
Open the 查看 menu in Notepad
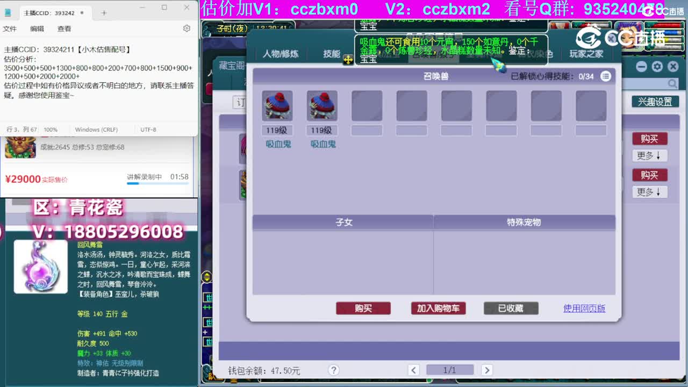(x=64, y=28)
